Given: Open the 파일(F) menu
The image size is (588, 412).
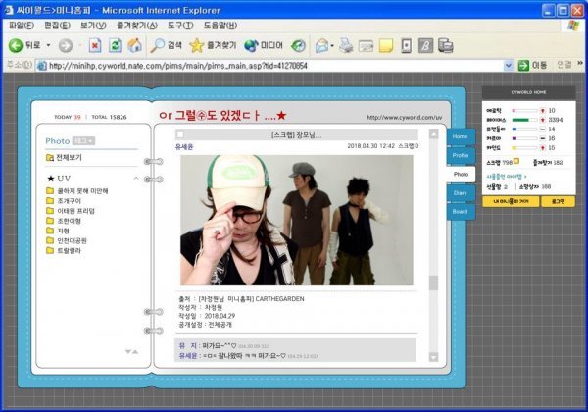Looking at the screenshot, I should coord(22,25).
